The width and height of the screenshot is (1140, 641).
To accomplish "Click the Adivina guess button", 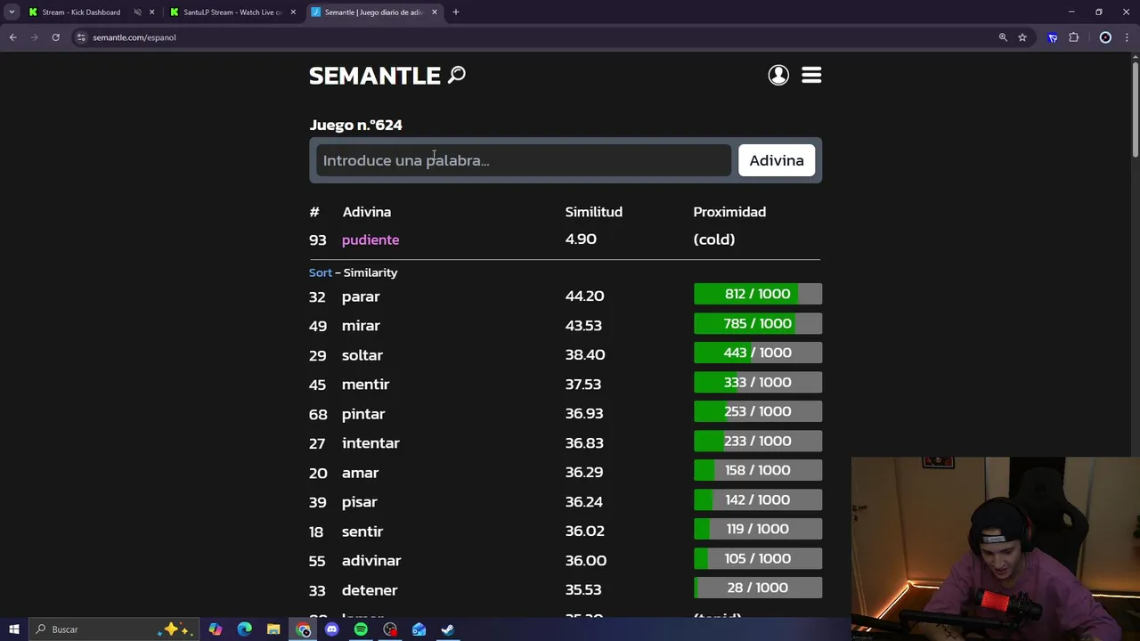I will [x=777, y=160].
